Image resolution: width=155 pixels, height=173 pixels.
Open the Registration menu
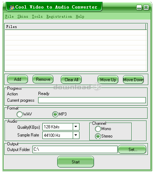pos(59,17)
